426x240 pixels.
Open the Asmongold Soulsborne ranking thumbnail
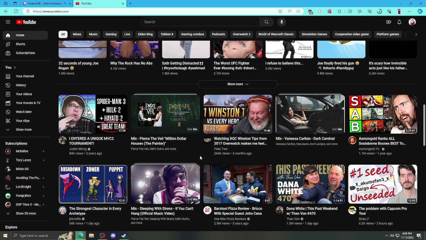tap(382, 114)
